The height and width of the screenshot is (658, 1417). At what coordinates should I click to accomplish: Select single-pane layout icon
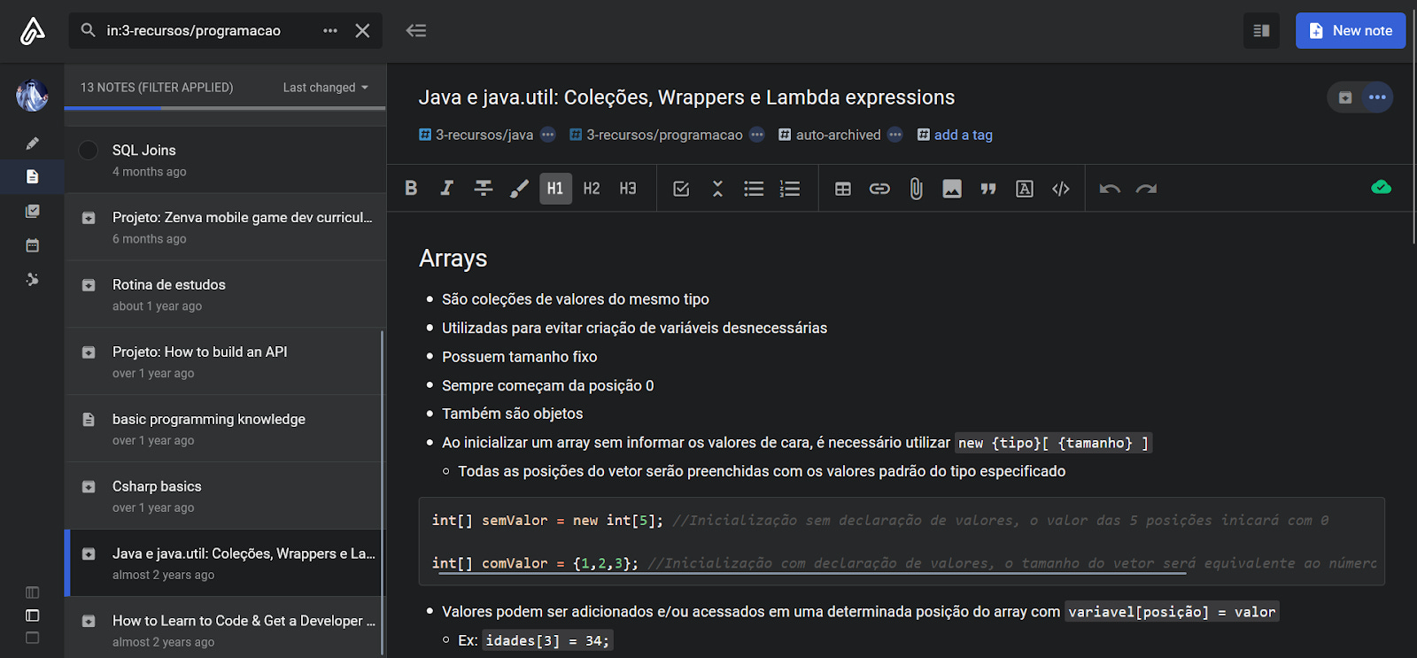coord(33,638)
